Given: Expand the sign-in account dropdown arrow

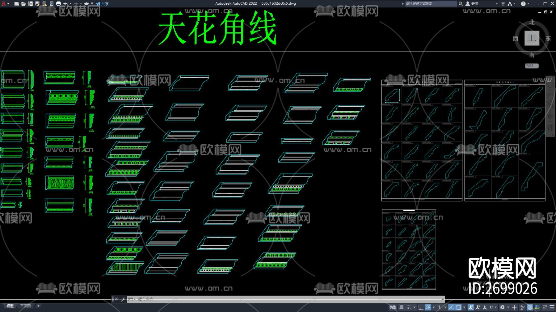Looking at the screenshot, I should (x=497, y=4).
